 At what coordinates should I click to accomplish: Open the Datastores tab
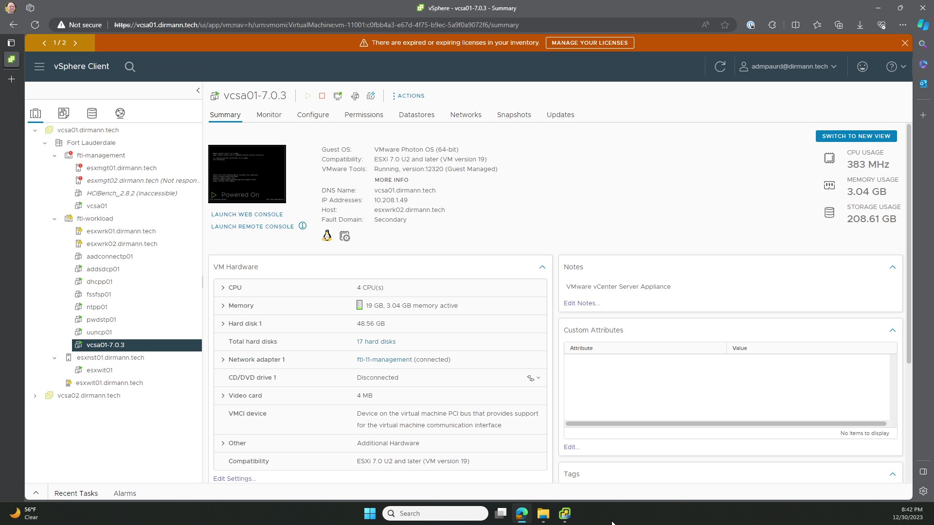tap(417, 115)
